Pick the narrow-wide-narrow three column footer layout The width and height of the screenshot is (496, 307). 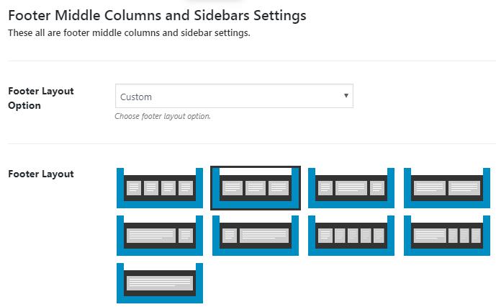click(x=351, y=188)
